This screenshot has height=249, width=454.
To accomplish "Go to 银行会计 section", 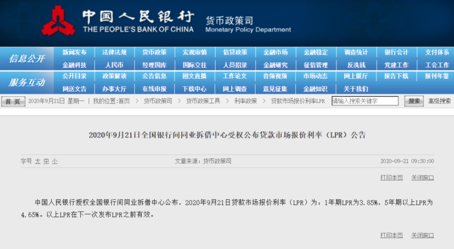I will click(x=396, y=52).
